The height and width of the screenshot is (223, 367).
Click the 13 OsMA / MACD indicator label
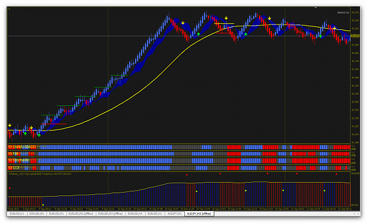(22, 147)
